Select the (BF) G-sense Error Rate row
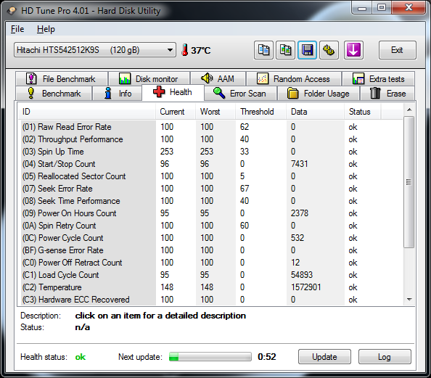Screen dimensions: 431x378 [210, 250]
